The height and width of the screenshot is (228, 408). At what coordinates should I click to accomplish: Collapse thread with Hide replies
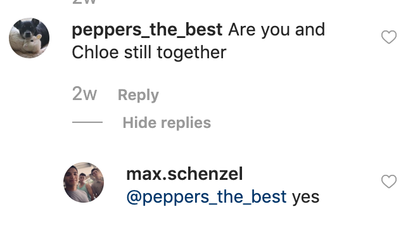tap(167, 123)
